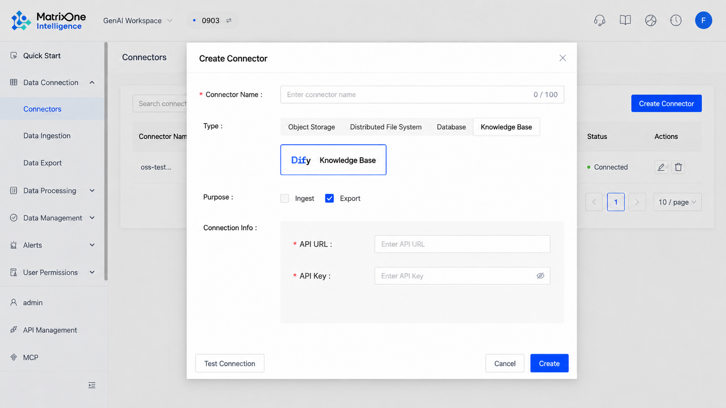Open the GenAI Workspace dropdown

pos(138,20)
